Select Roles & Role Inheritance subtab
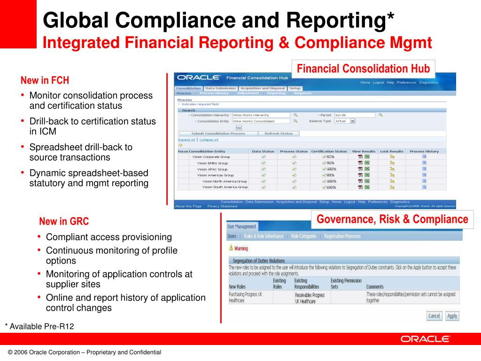The width and height of the screenshot is (481, 361). click(x=264, y=236)
